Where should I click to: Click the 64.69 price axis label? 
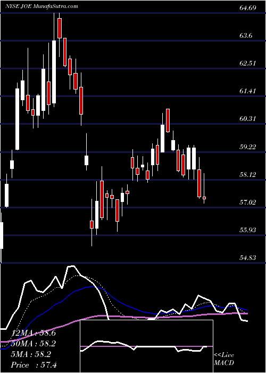(248, 8)
